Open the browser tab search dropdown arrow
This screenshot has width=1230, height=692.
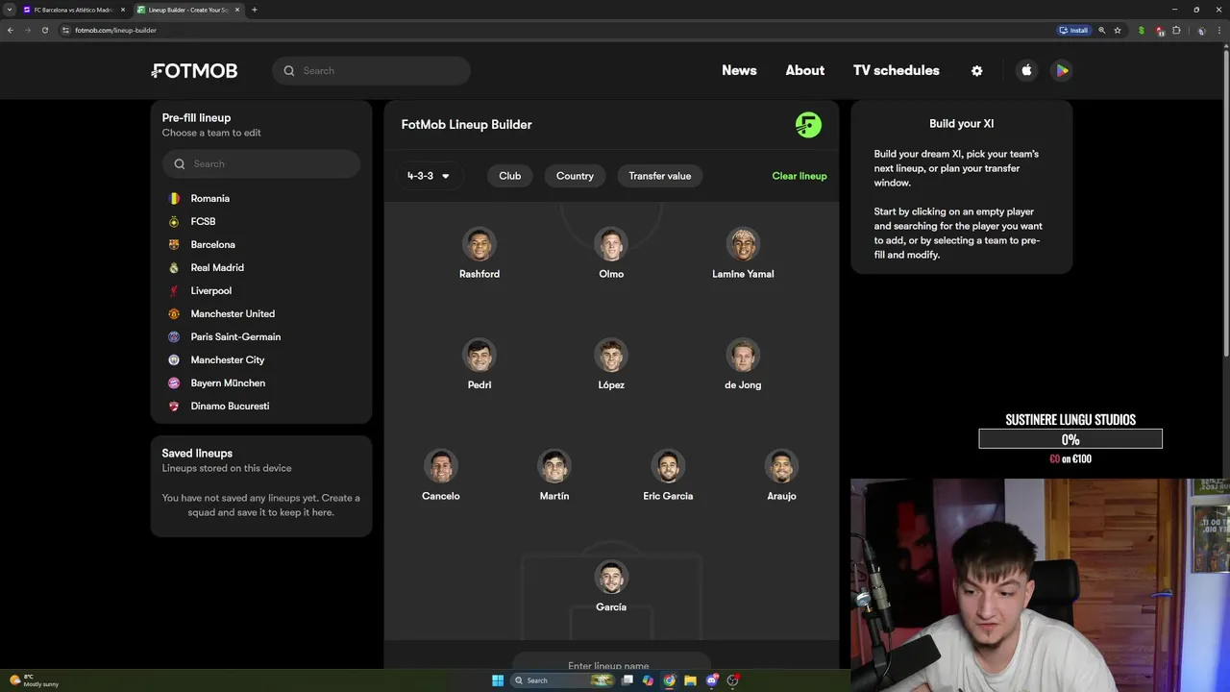[10, 10]
